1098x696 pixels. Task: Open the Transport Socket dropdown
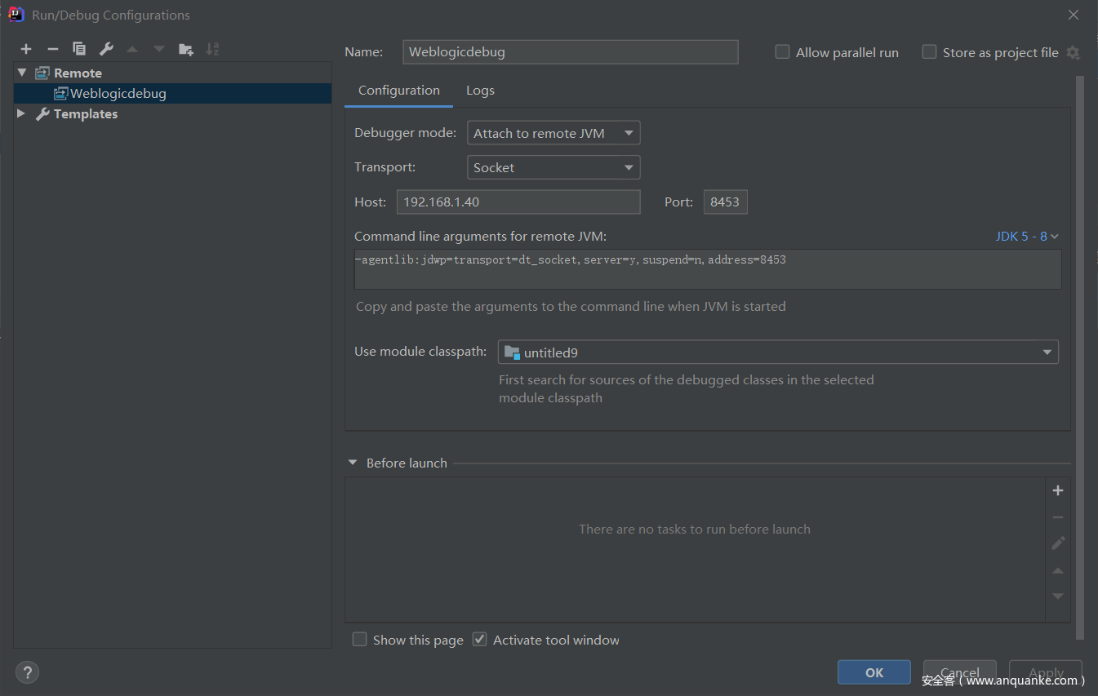coord(553,167)
